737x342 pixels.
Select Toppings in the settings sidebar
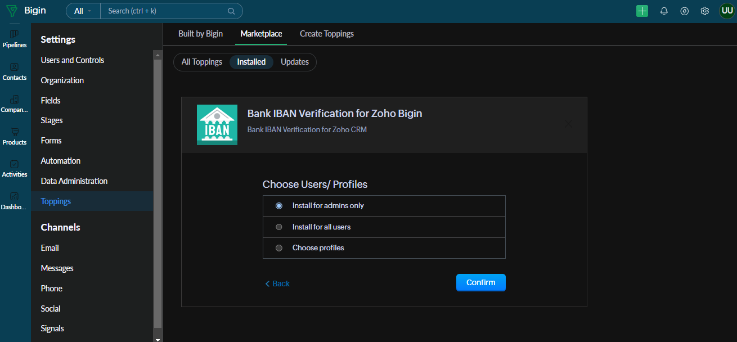coord(92,201)
